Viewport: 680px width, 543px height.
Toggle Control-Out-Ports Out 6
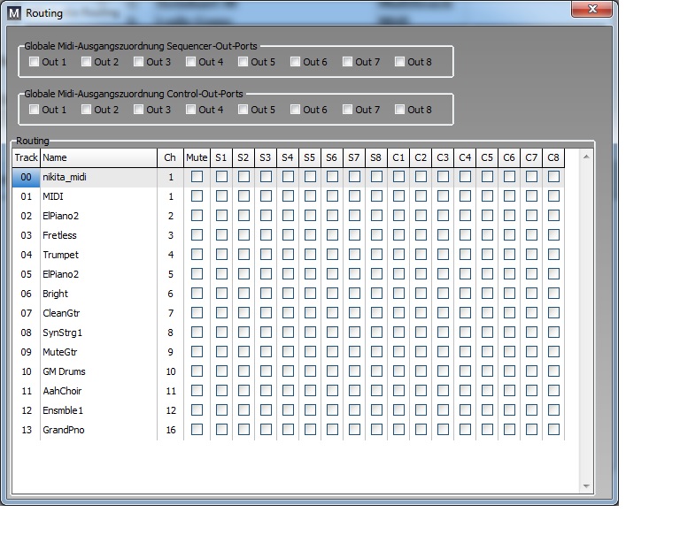296,110
